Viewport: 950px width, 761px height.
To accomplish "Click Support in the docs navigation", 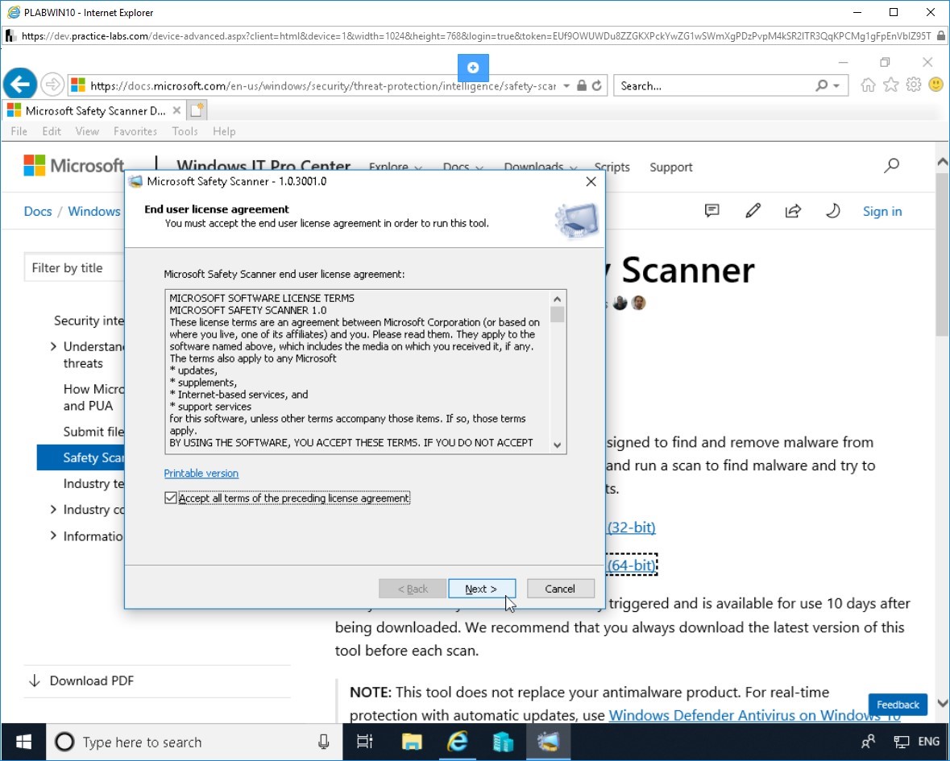I will (670, 167).
